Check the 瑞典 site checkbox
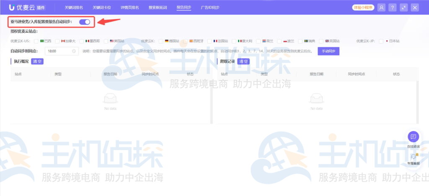Viewport: 429px width, 196px height. pos(300,41)
